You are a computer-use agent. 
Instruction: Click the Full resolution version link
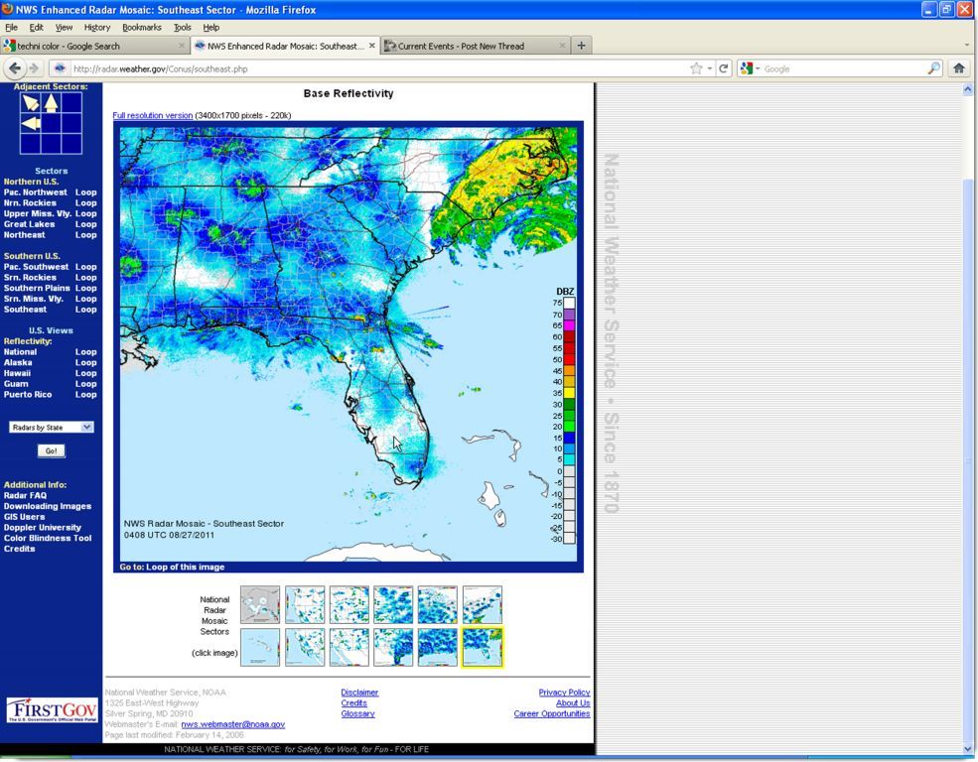coord(152,115)
